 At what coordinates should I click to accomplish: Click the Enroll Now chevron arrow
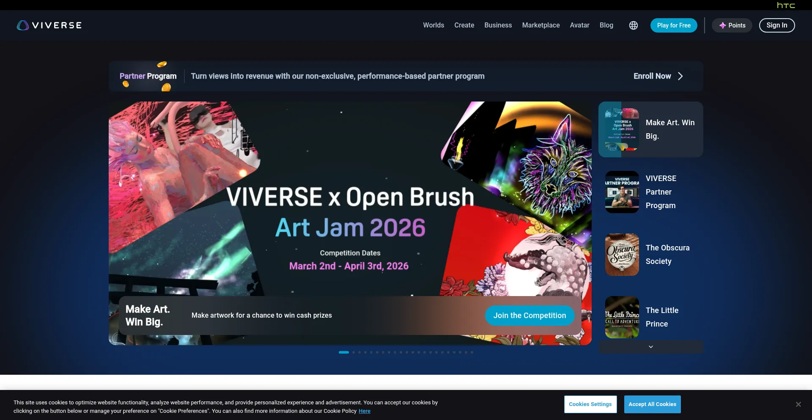[x=680, y=76]
